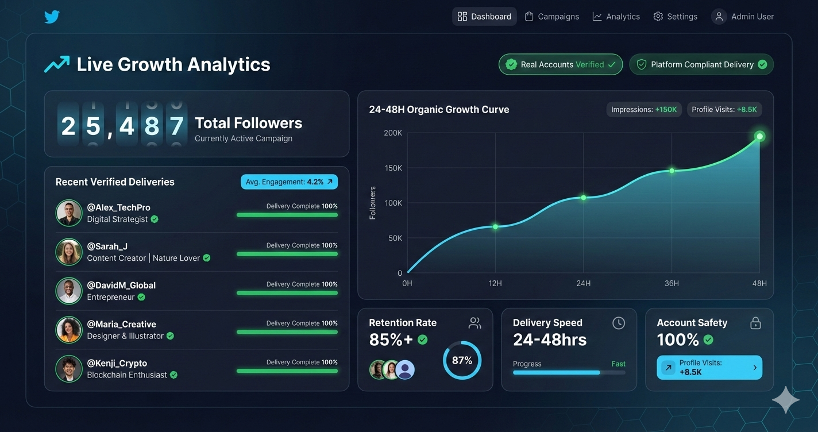The image size is (818, 432).
Task: Click the trend arrow icon beside Live Growth Analytics
Action: [57, 64]
